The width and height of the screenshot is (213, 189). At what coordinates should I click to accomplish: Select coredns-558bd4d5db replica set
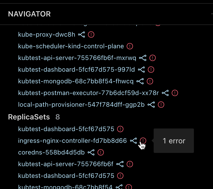pos(51,152)
